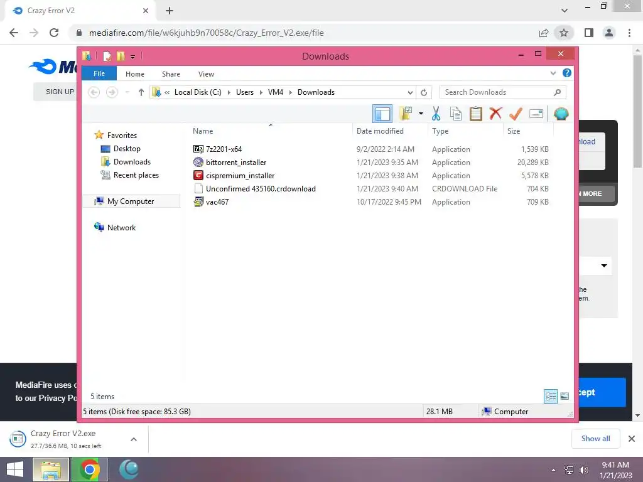Open dropdown arrow beside folder view icon

(421, 114)
